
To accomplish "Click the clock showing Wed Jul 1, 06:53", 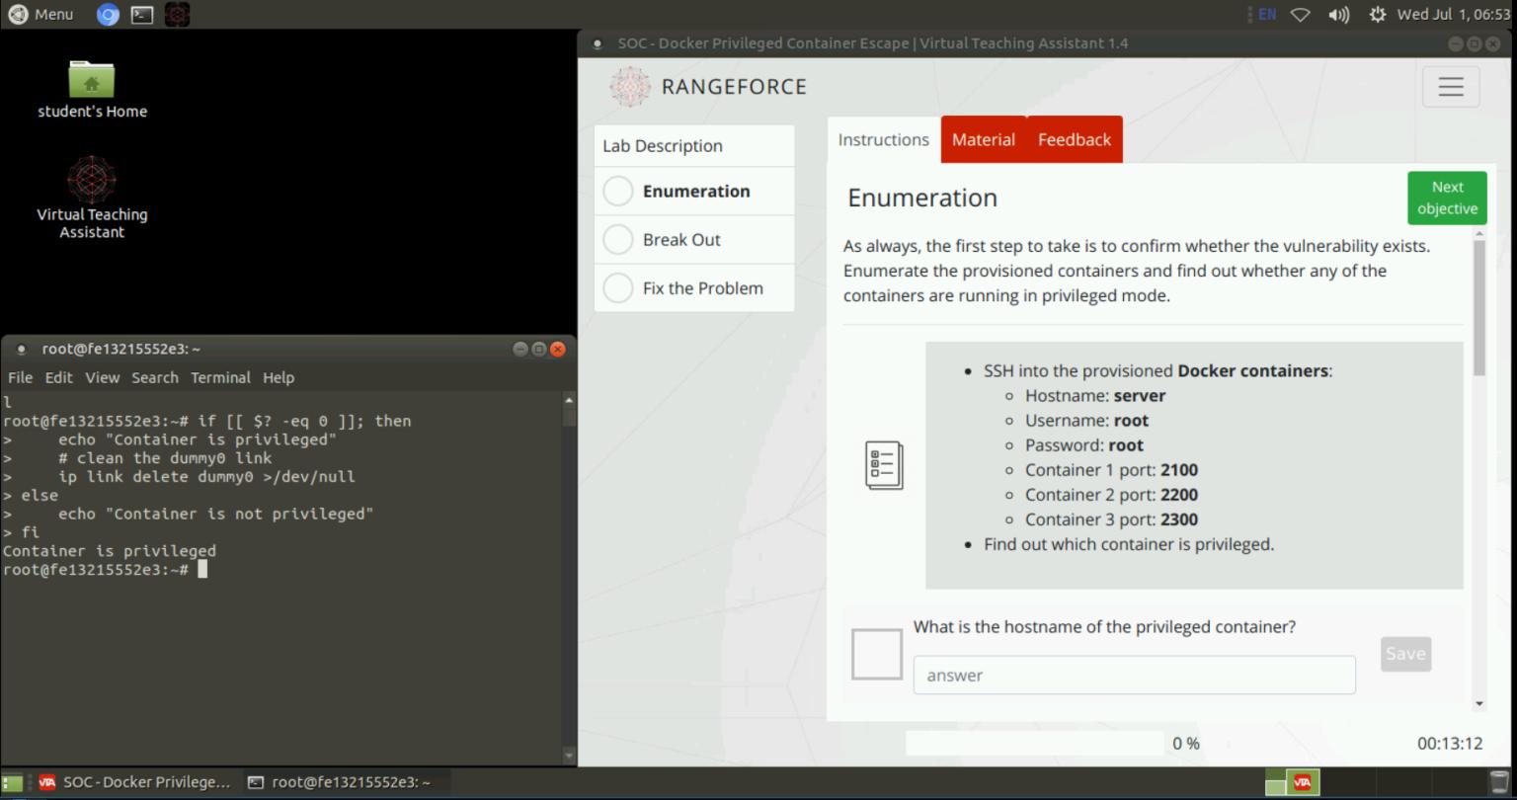I will click(1454, 14).
